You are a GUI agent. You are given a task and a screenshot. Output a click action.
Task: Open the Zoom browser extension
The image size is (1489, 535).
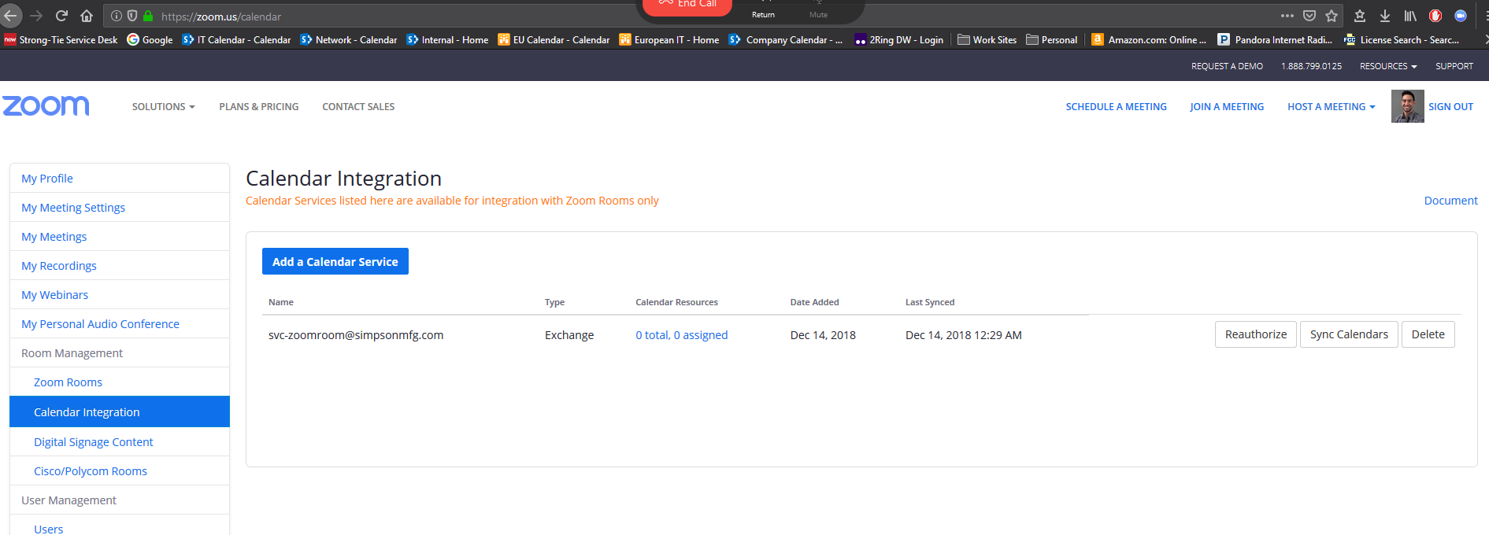(x=1461, y=16)
